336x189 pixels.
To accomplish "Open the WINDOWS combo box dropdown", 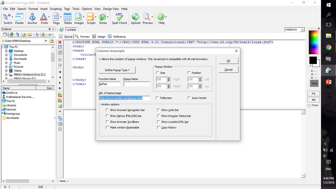I will click(302, 30).
